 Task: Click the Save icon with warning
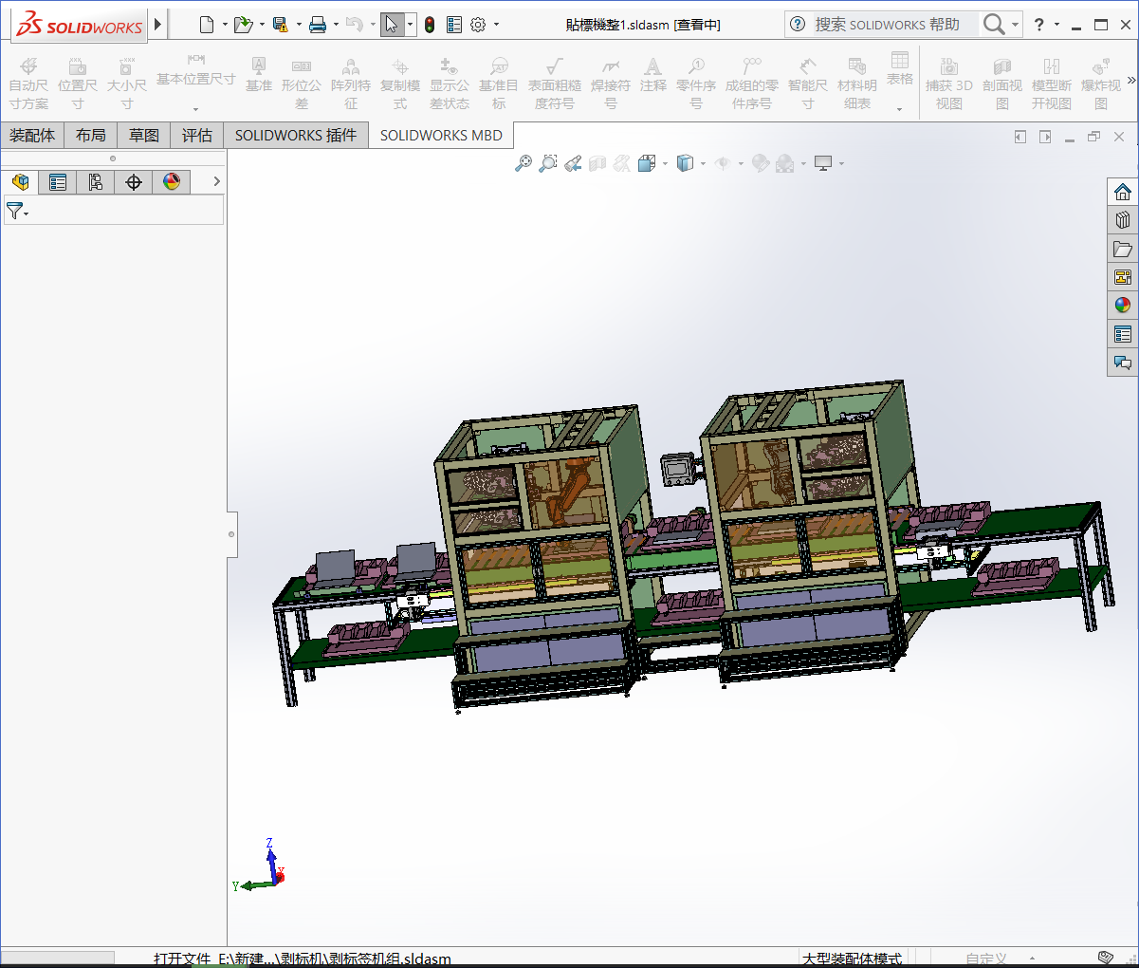(x=280, y=25)
